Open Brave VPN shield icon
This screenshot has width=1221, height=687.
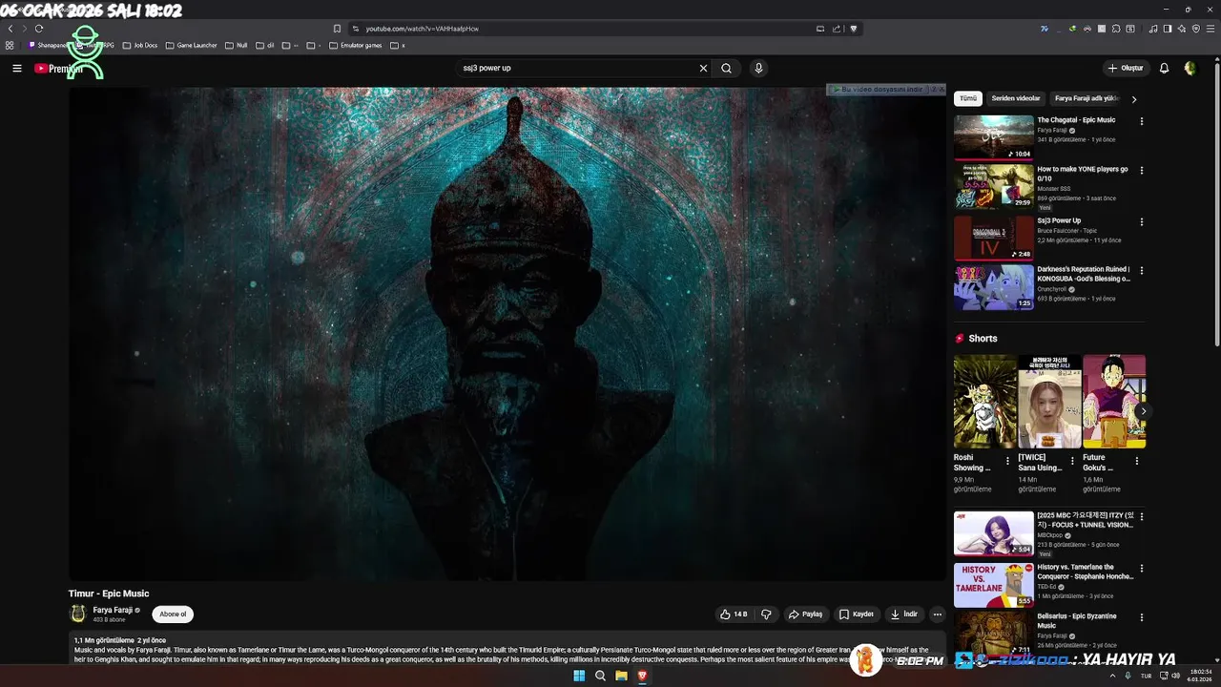tap(1196, 29)
